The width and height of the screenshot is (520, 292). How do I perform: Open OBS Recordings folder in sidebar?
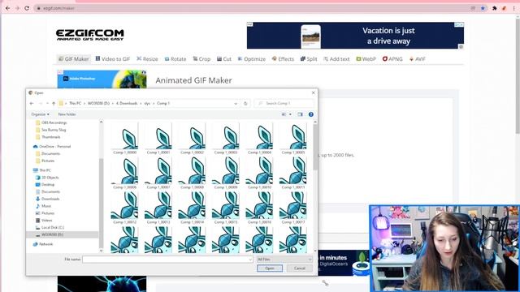[54, 122]
